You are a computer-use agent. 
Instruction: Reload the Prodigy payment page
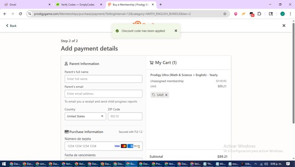20,14
